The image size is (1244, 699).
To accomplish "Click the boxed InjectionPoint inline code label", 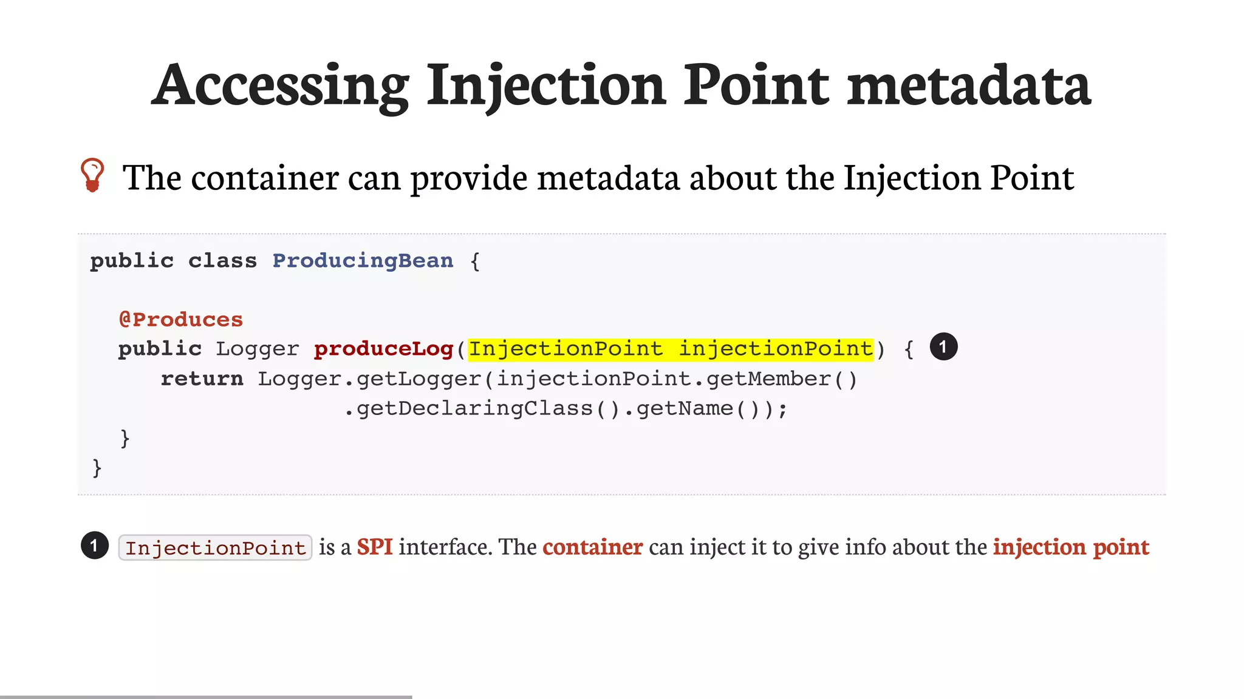I will pos(215,548).
